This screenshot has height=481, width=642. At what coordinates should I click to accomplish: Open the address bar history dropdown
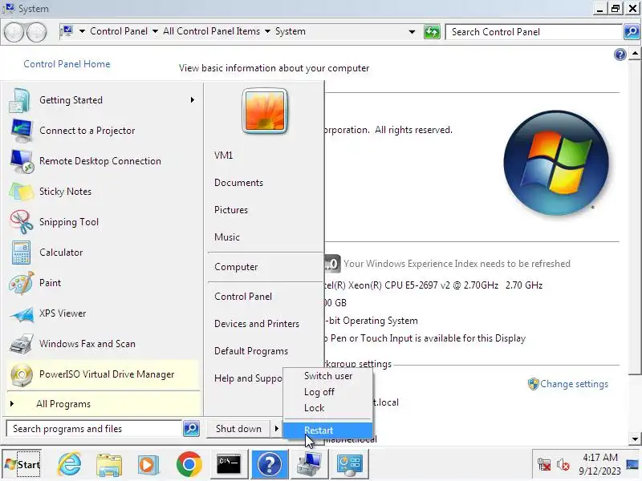(412, 31)
